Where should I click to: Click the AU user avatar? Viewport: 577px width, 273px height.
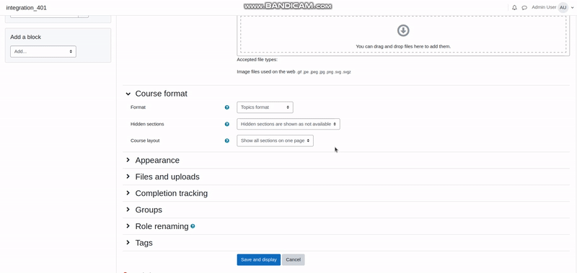[x=563, y=8]
